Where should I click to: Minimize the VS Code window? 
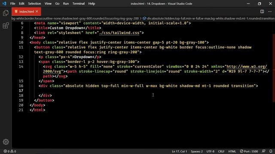[x=248, y=3]
